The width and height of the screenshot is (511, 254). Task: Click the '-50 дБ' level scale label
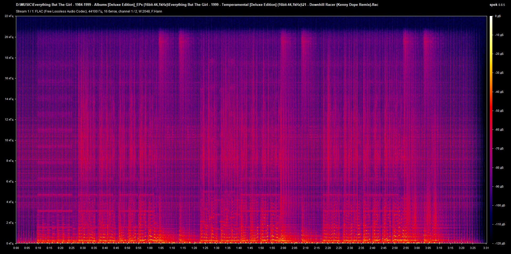click(x=499, y=111)
